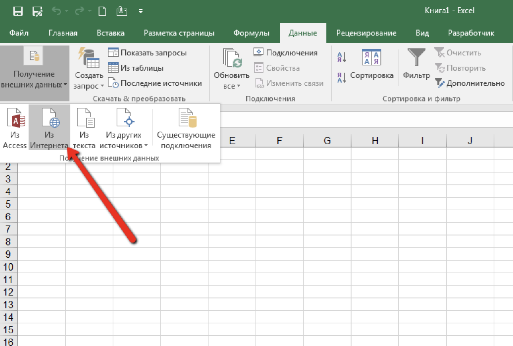Click the Save icon in quick access toolbar

[x=18, y=11]
